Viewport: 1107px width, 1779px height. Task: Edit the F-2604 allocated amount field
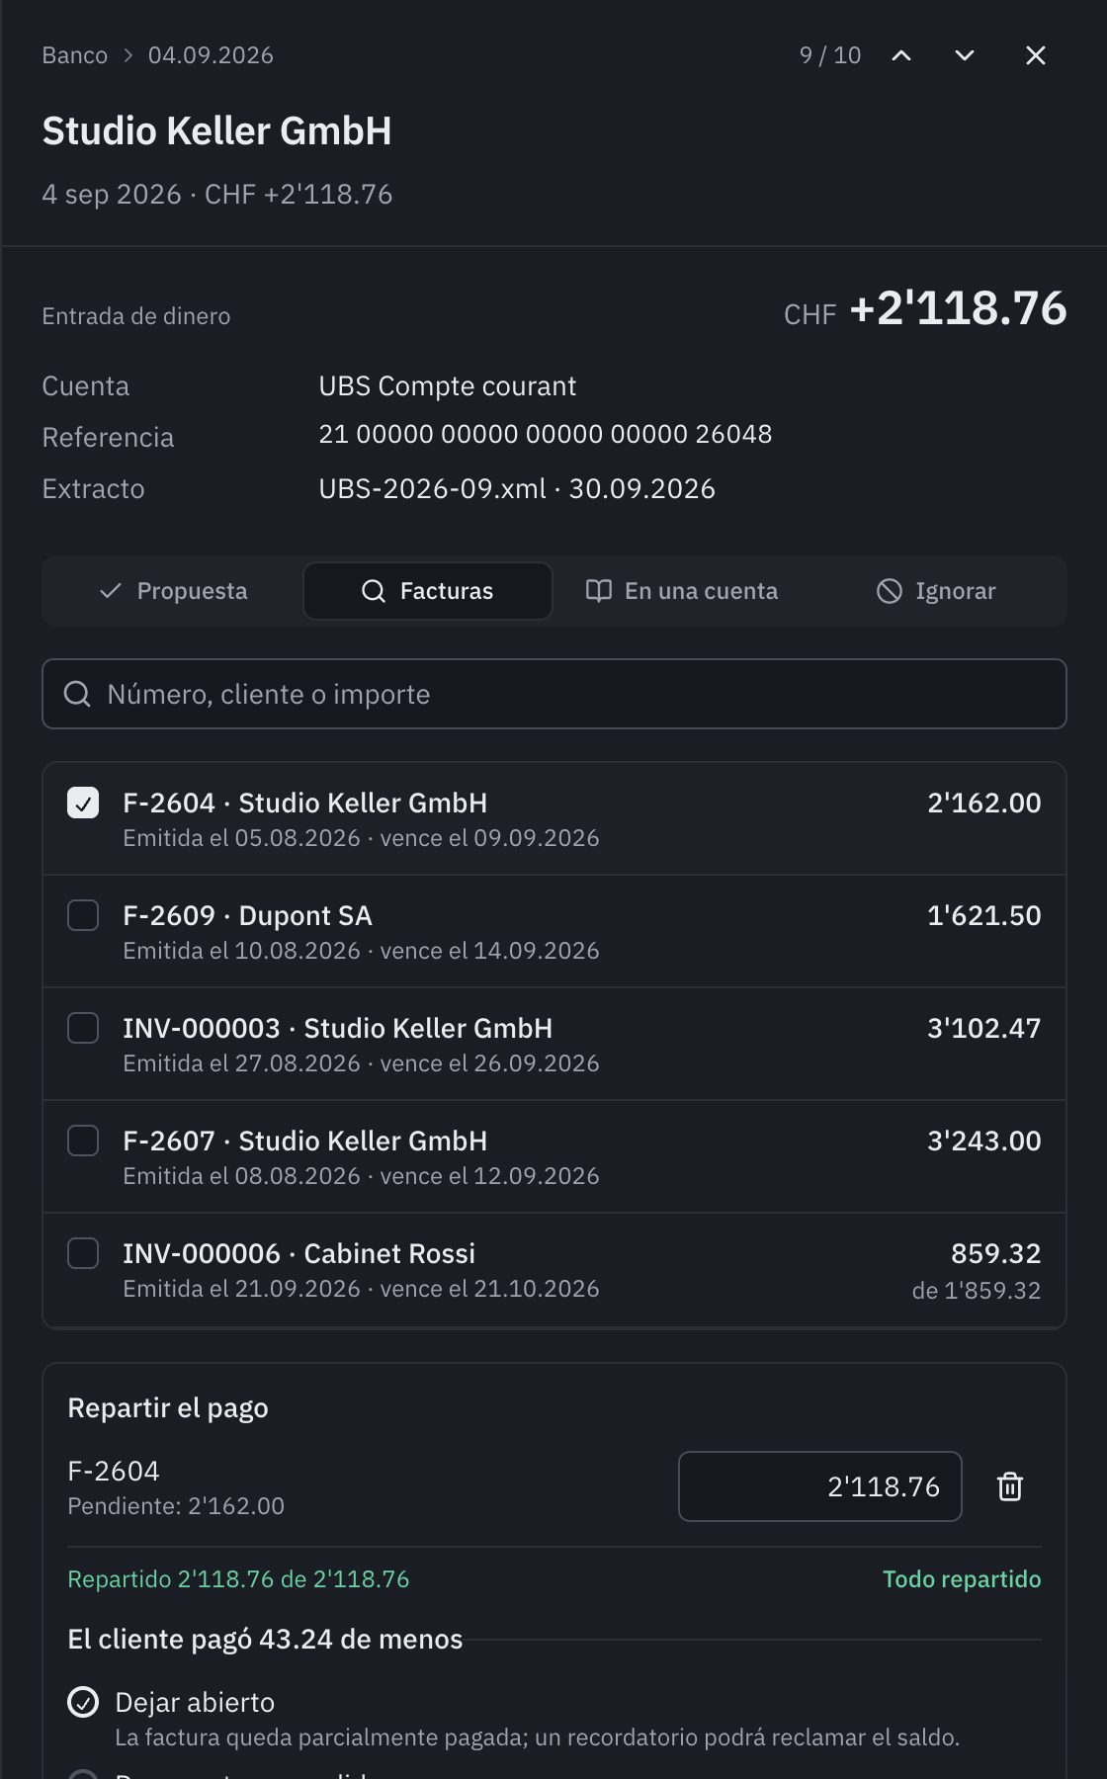point(820,1486)
